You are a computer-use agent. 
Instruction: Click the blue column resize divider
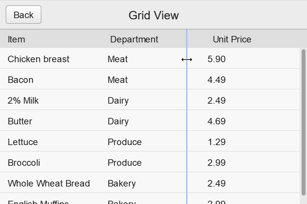tap(187, 117)
